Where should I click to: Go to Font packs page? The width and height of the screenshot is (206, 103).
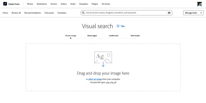[49, 13]
